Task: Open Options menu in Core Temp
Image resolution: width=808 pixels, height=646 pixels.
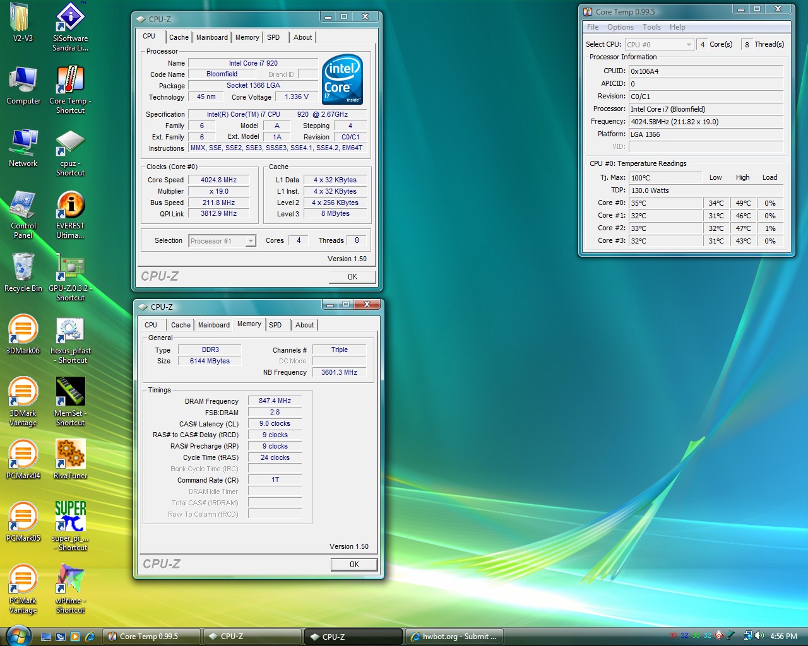Action: click(621, 27)
